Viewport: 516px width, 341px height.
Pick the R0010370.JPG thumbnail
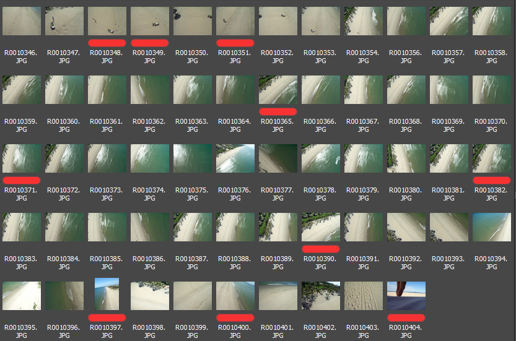pos(492,90)
